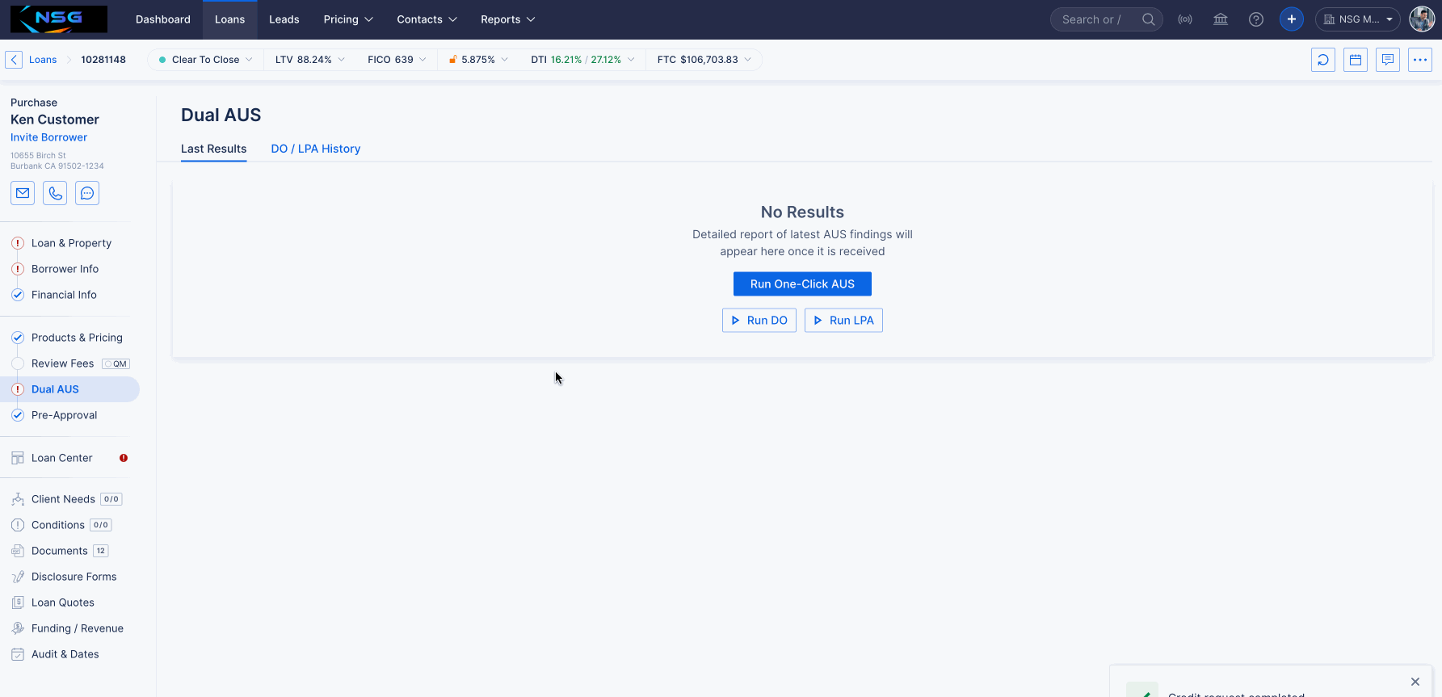The width and height of the screenshot is (1442, 697).
Task: Open the bank institution icon
Action: pyautogui.click(x=1221, y=19)
